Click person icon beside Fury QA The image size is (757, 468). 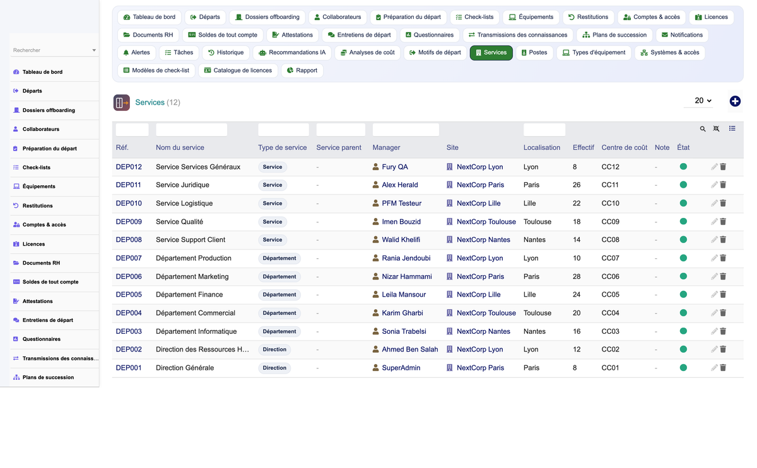376,167
